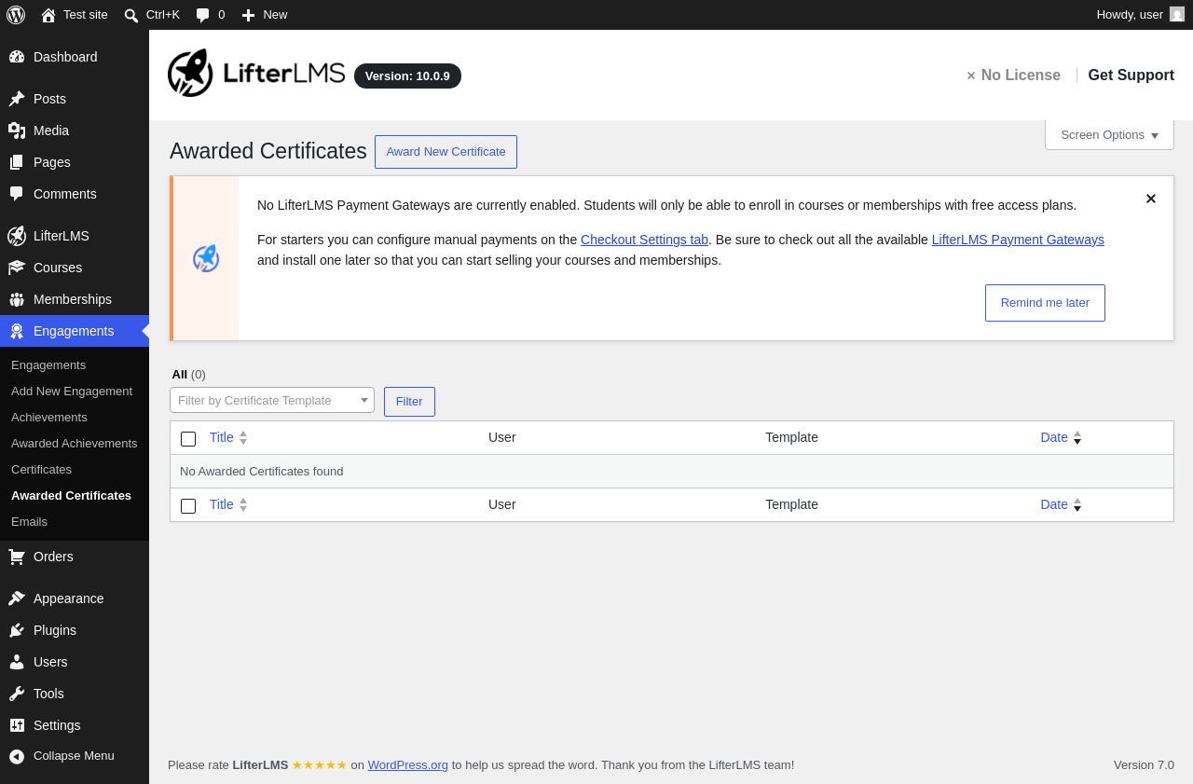
Task: Click the Posts pushpin icon
Action: tap(17, 99)
